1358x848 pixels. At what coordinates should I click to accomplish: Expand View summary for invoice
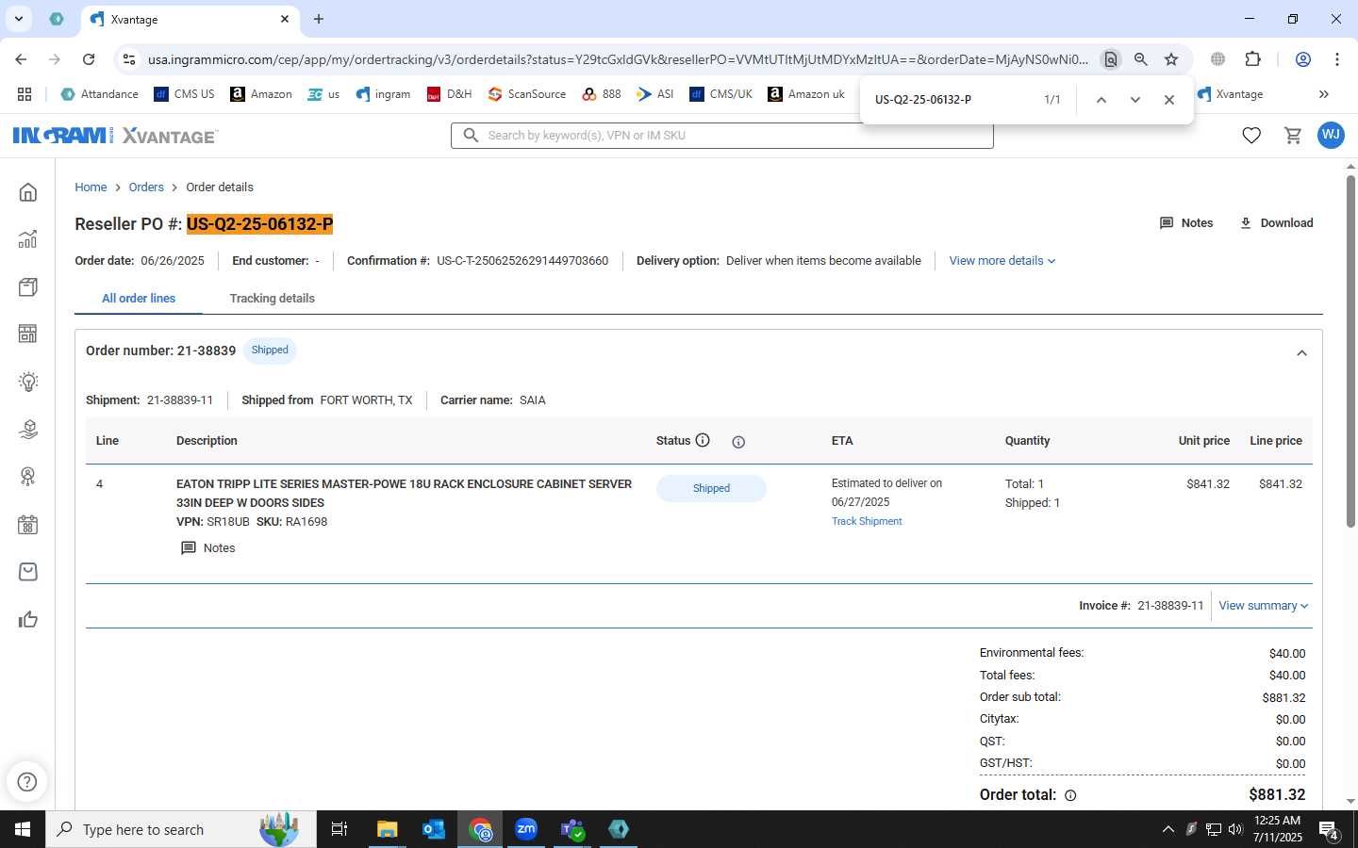(1264, 606)
